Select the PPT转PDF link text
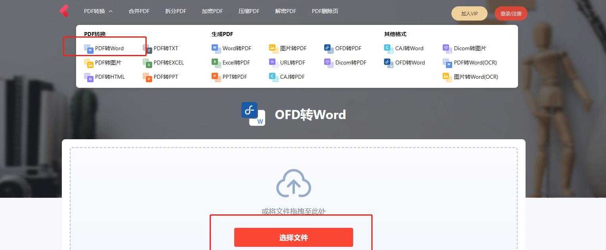Viewport: 606px width, 250px height. [x=235, y=77]
